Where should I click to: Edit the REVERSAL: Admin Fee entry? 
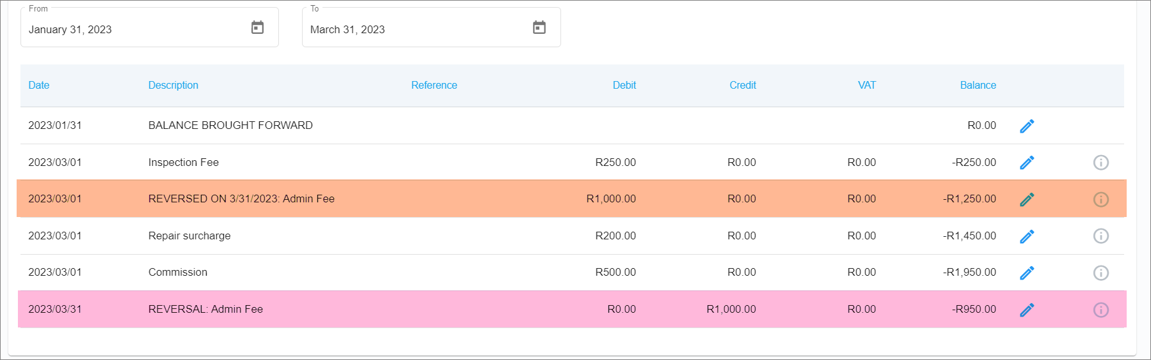pos(1026,310)
